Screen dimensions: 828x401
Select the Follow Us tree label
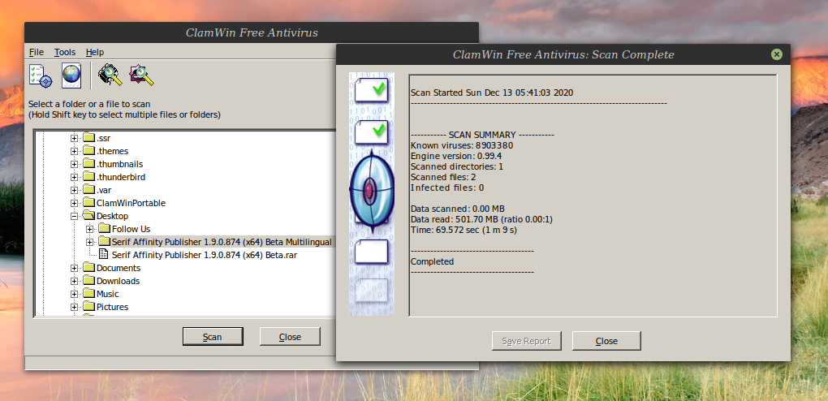click(x=131, y=229)
